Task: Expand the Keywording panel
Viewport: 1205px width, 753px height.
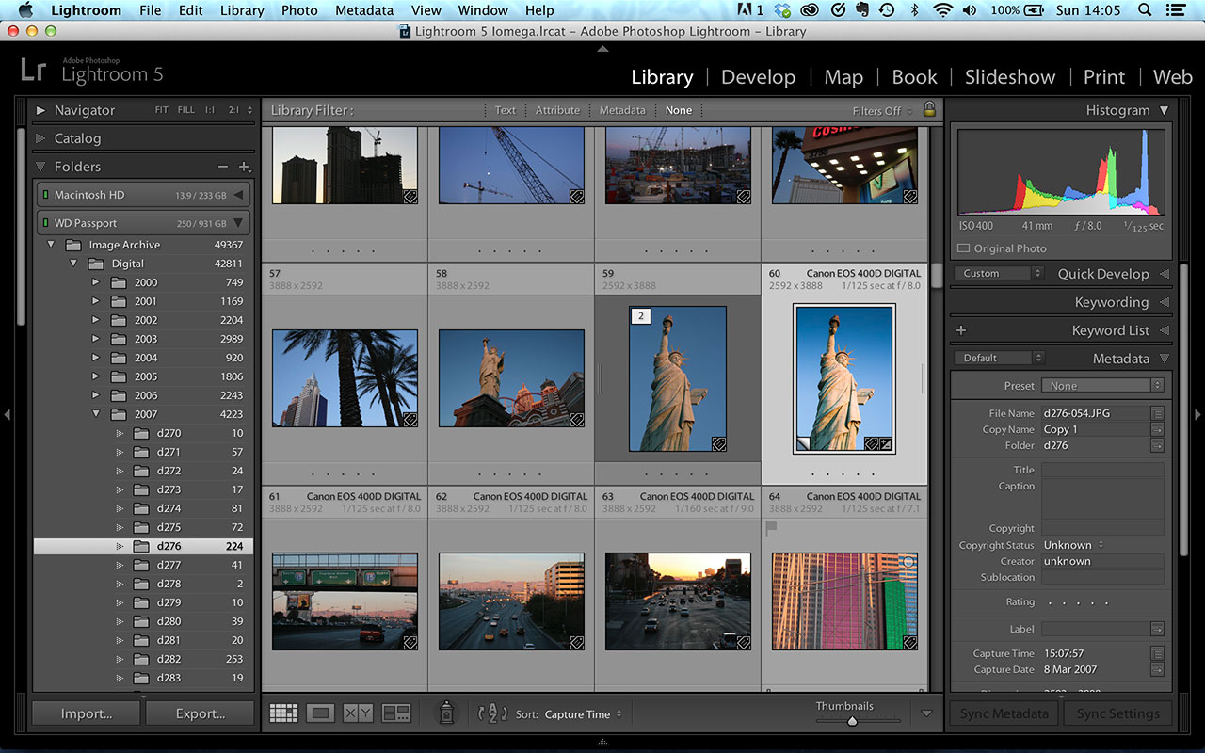Action: click(x=1164, y=302)
